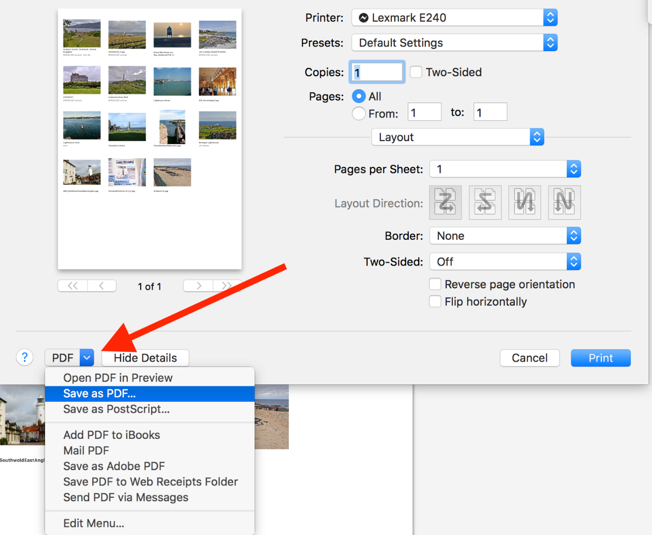Open the Two-Sided dropdown set to Off
Image resolution: width=652 pixels, height=535 pixels.
505,262
